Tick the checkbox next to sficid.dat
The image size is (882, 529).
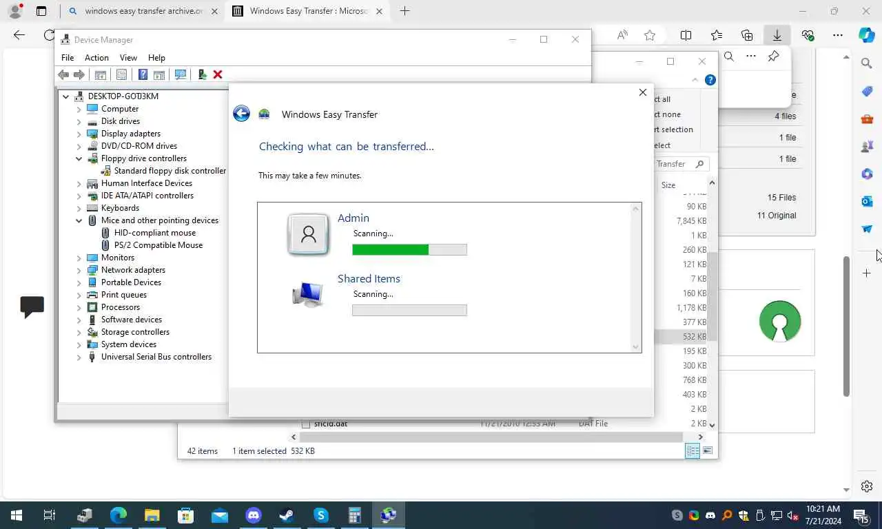pos(306,424)
